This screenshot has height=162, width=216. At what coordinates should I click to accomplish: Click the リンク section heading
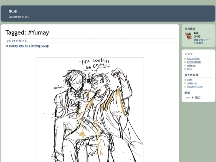(x=188, y=54)
